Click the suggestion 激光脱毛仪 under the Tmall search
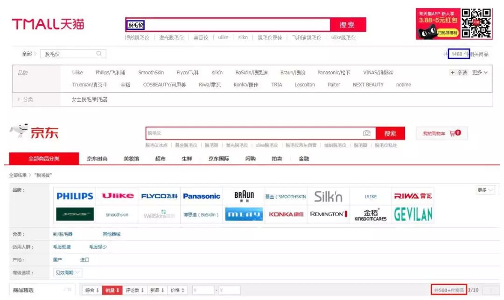 coord(172,38)
